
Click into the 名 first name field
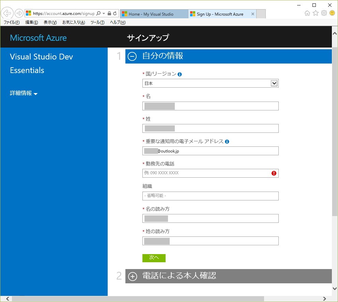coord(210,106)
